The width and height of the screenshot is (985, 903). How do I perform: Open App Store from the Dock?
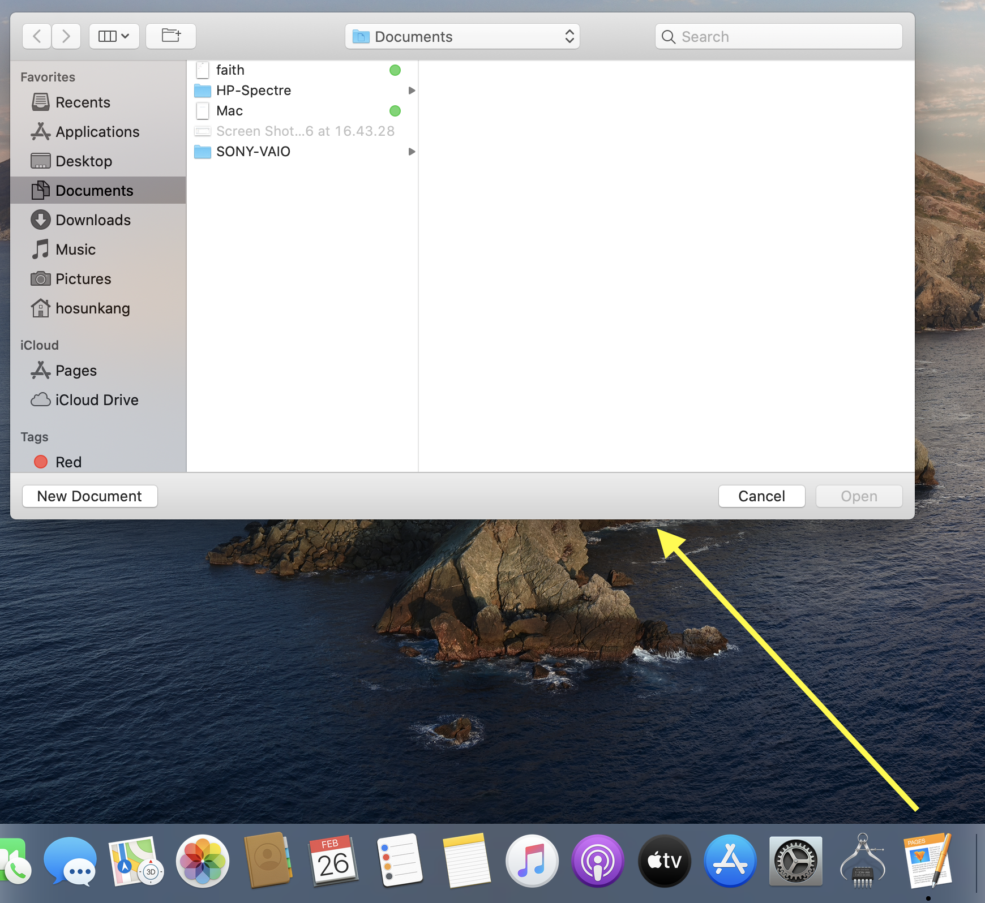coord(730,861)
